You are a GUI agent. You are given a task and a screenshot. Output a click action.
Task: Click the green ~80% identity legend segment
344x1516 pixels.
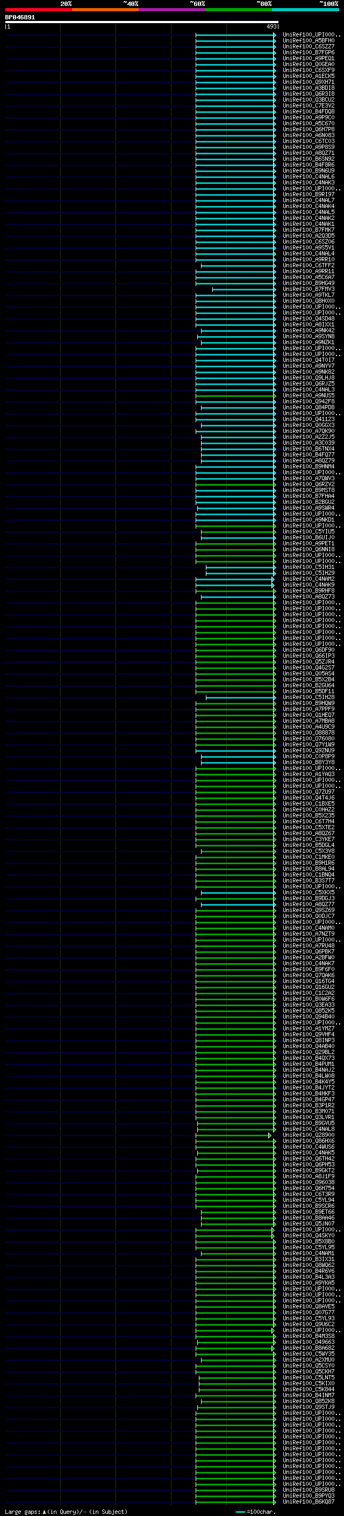pos(239,10)
